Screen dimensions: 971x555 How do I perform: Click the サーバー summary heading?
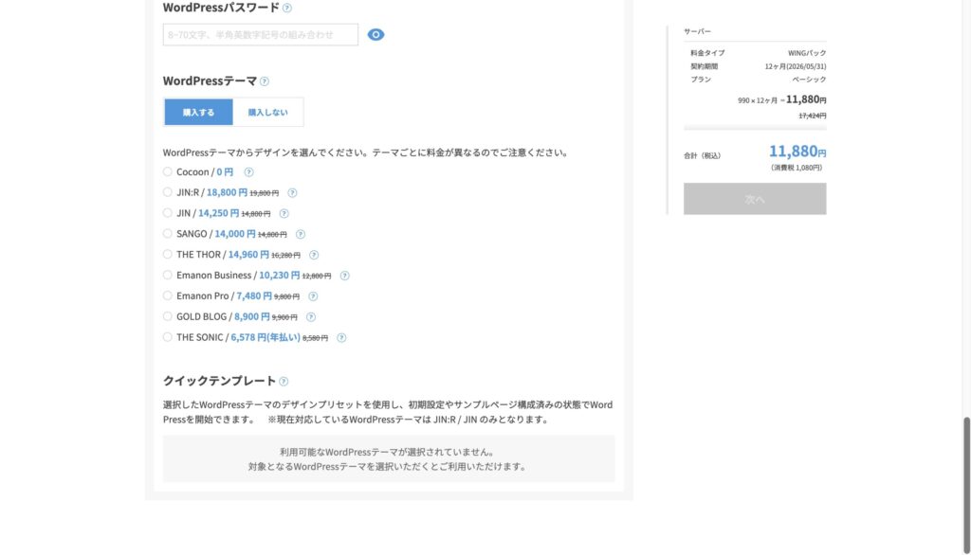coord(697,31)
